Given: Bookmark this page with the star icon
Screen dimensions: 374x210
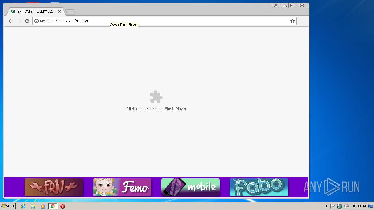Looking at the screenshot, I should (x=292, y=21).
